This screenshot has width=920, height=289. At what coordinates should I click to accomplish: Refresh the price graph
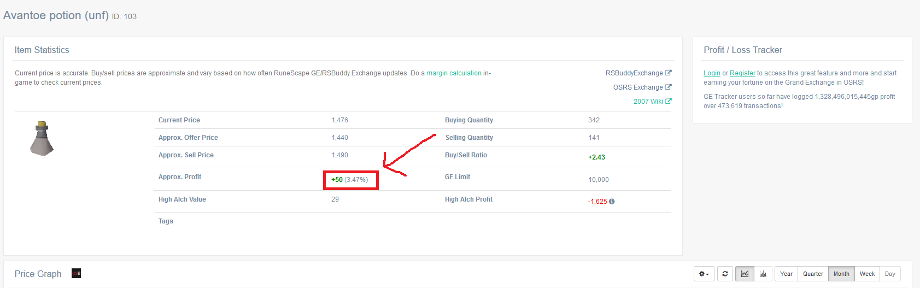(x=725, y=274)
